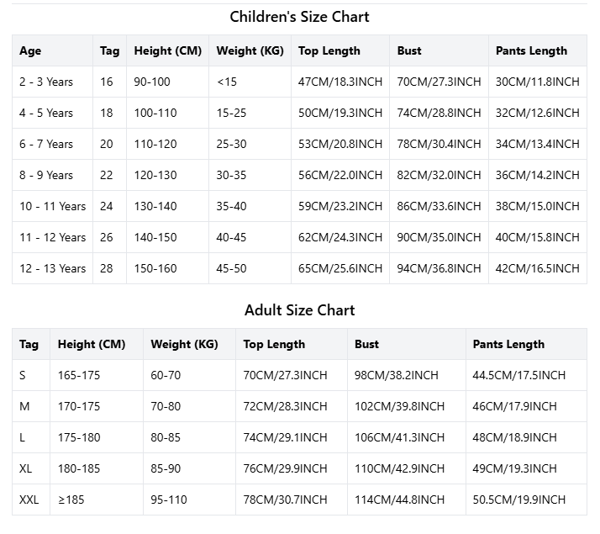Click the "Adult Size Chart" title
Screen dimensions: 600x534
[x=299, y=310]
